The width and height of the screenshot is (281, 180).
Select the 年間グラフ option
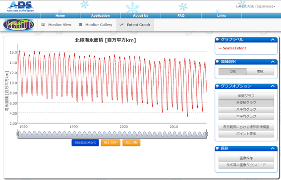(x=246, y=96)
